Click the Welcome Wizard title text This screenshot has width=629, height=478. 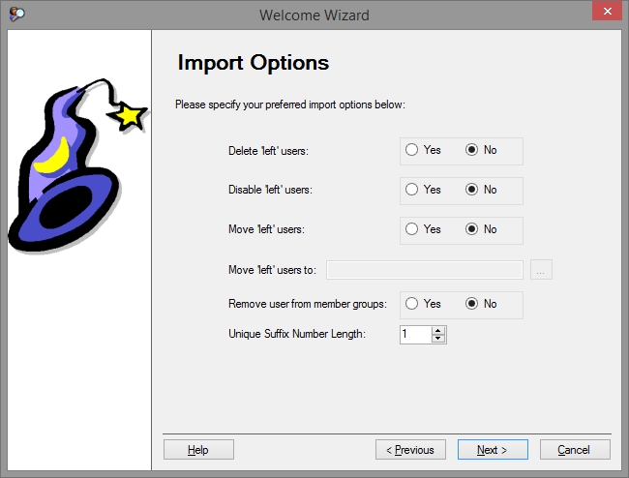[314, 15]
